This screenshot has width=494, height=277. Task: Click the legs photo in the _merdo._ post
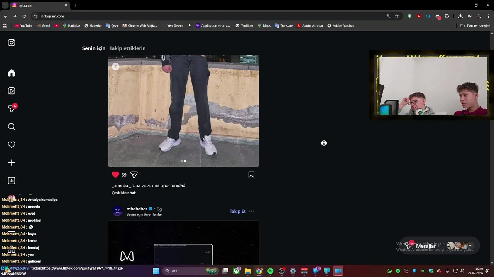point(183,111)
